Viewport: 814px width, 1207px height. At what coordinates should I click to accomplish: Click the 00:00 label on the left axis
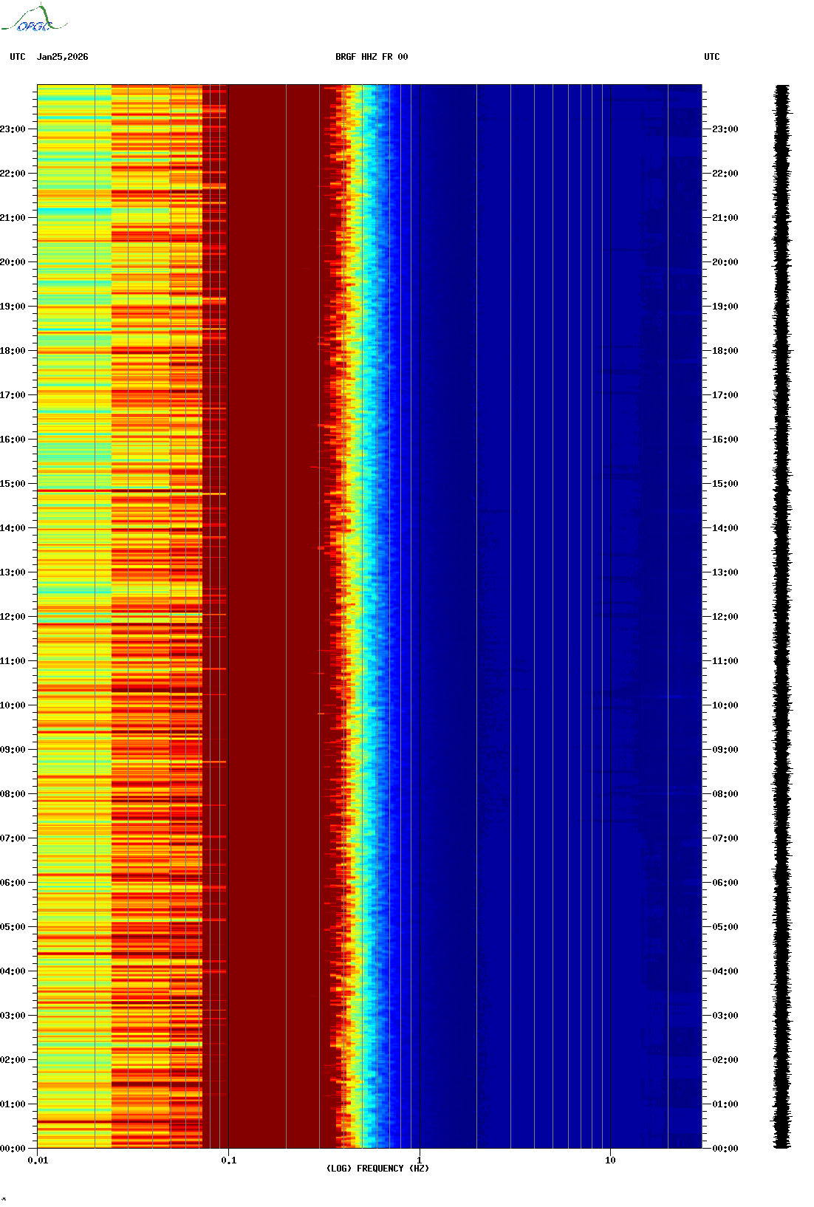(x=13, y=1149)
